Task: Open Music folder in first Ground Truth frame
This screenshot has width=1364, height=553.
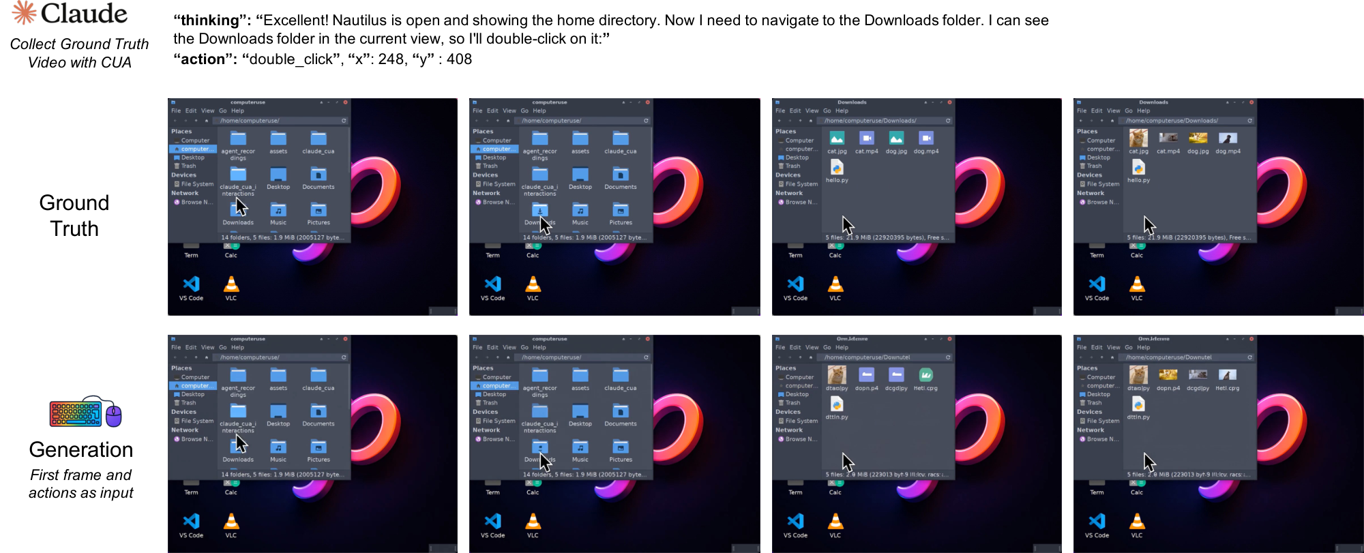Action: pos(278,211)
